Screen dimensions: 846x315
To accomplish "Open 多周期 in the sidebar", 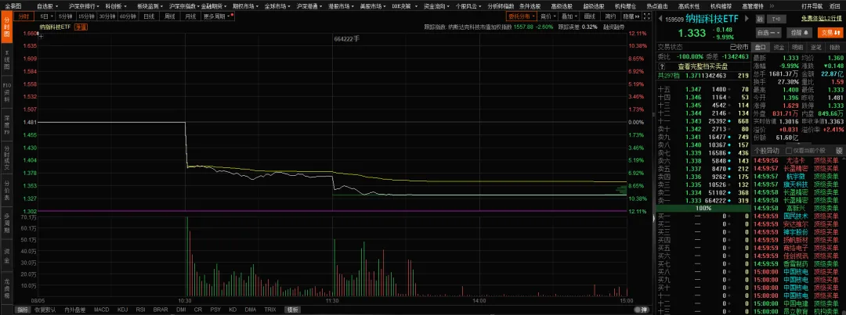I will coord(6,223).
